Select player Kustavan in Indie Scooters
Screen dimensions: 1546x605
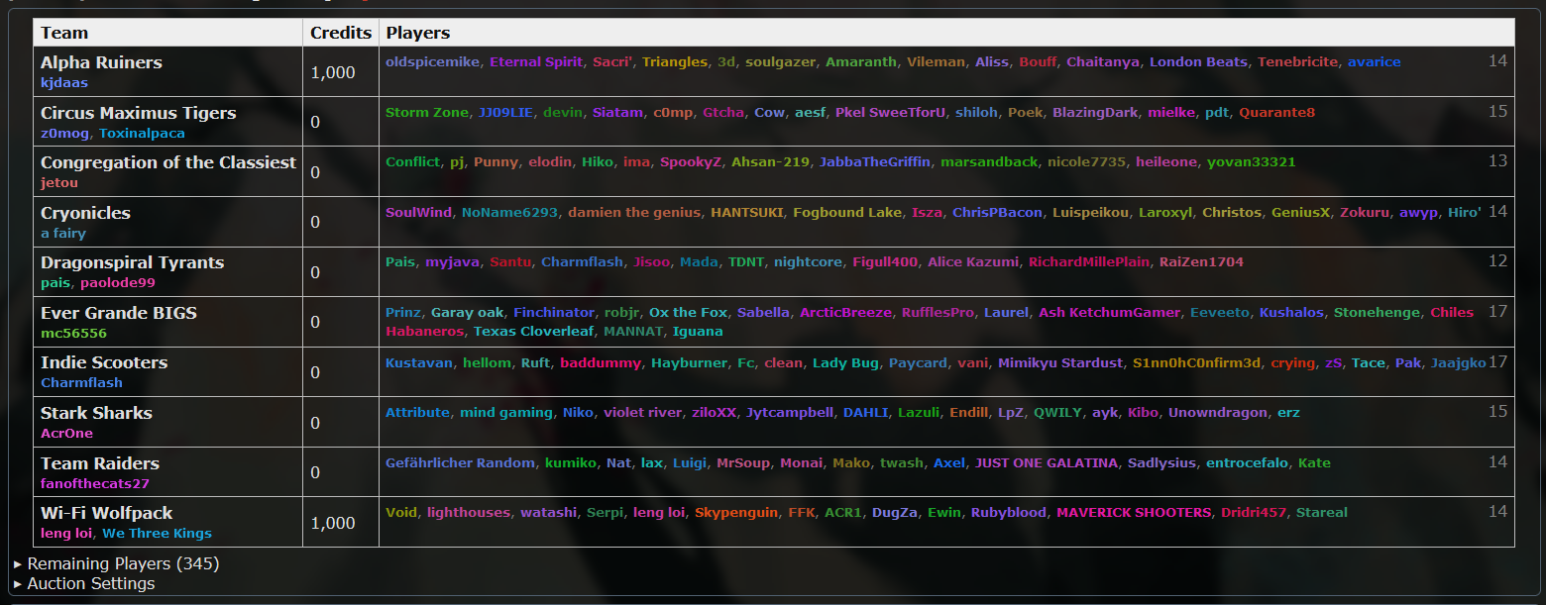tap(419, 363)
